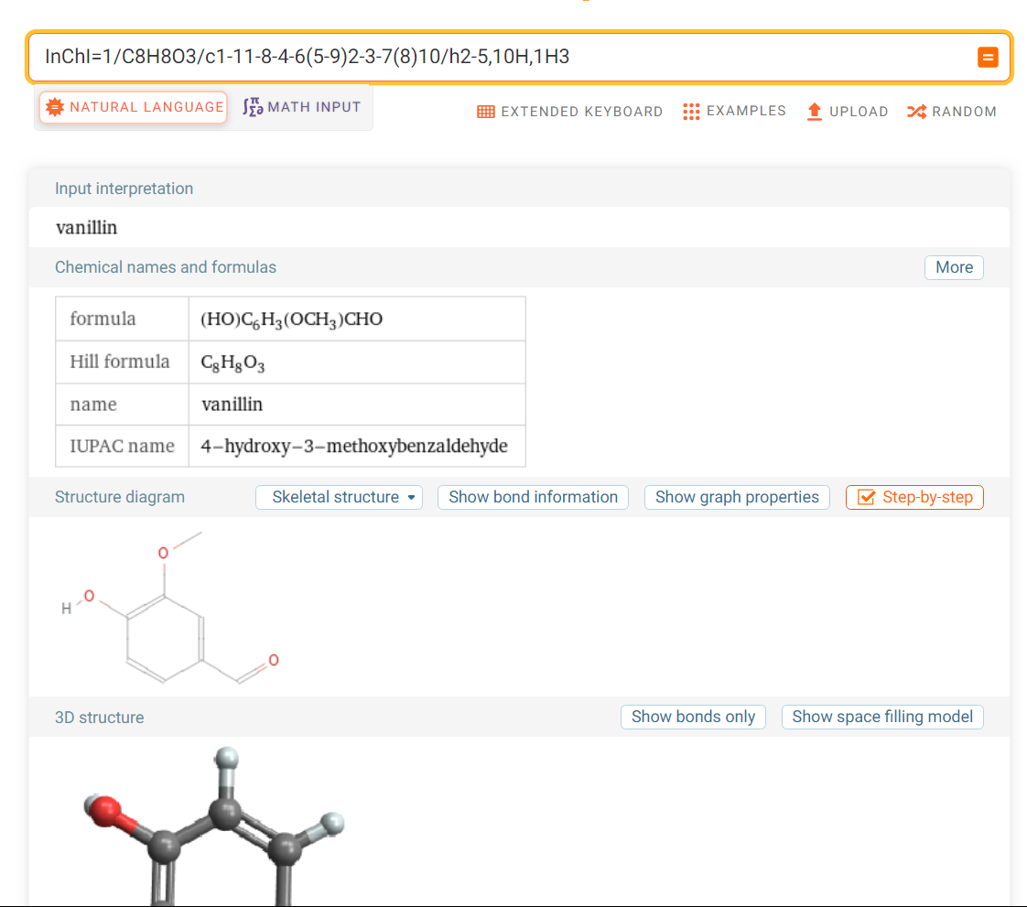Image resolution: width=1027 pixels, height=907 pixels.
Task: Show graph properties of structure
Action: (x=737, y=497)
